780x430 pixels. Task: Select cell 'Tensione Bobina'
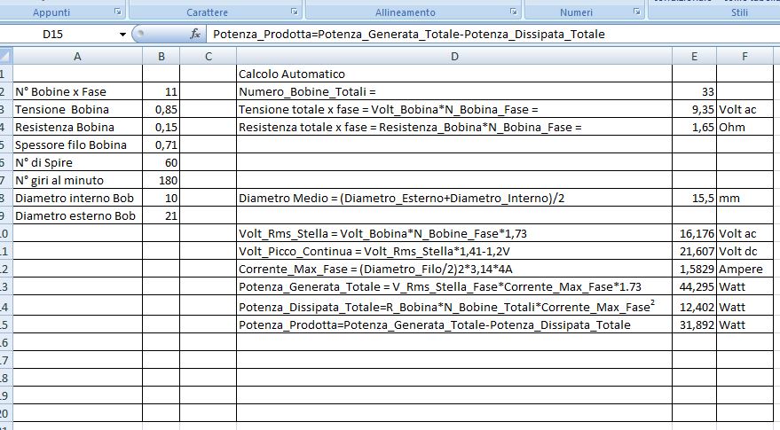point(77,109)
